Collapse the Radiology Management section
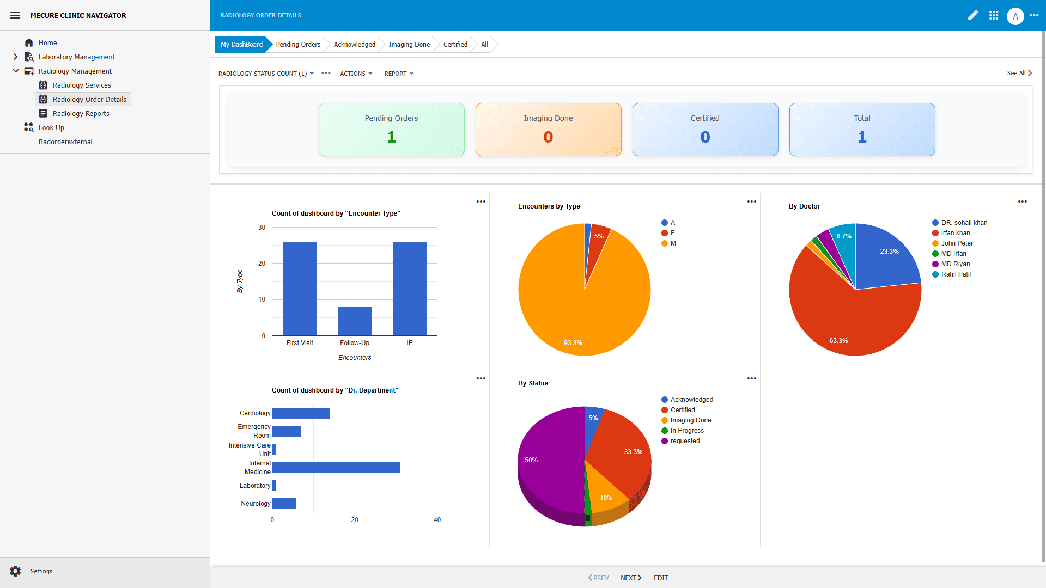The width and height of the screenshot is (1046, 588). pyautogui.click(x=16, y=71)
